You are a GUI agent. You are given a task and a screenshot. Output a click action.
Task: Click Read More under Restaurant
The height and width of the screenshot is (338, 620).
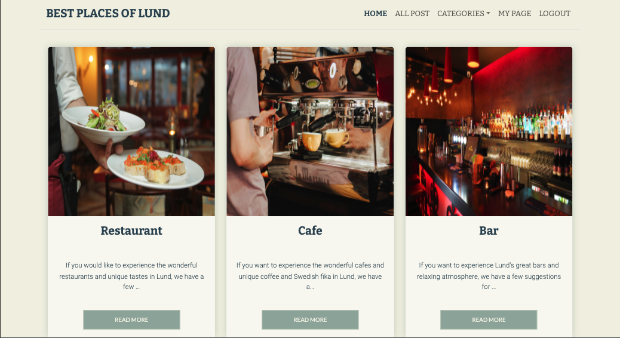coord(131,320)
